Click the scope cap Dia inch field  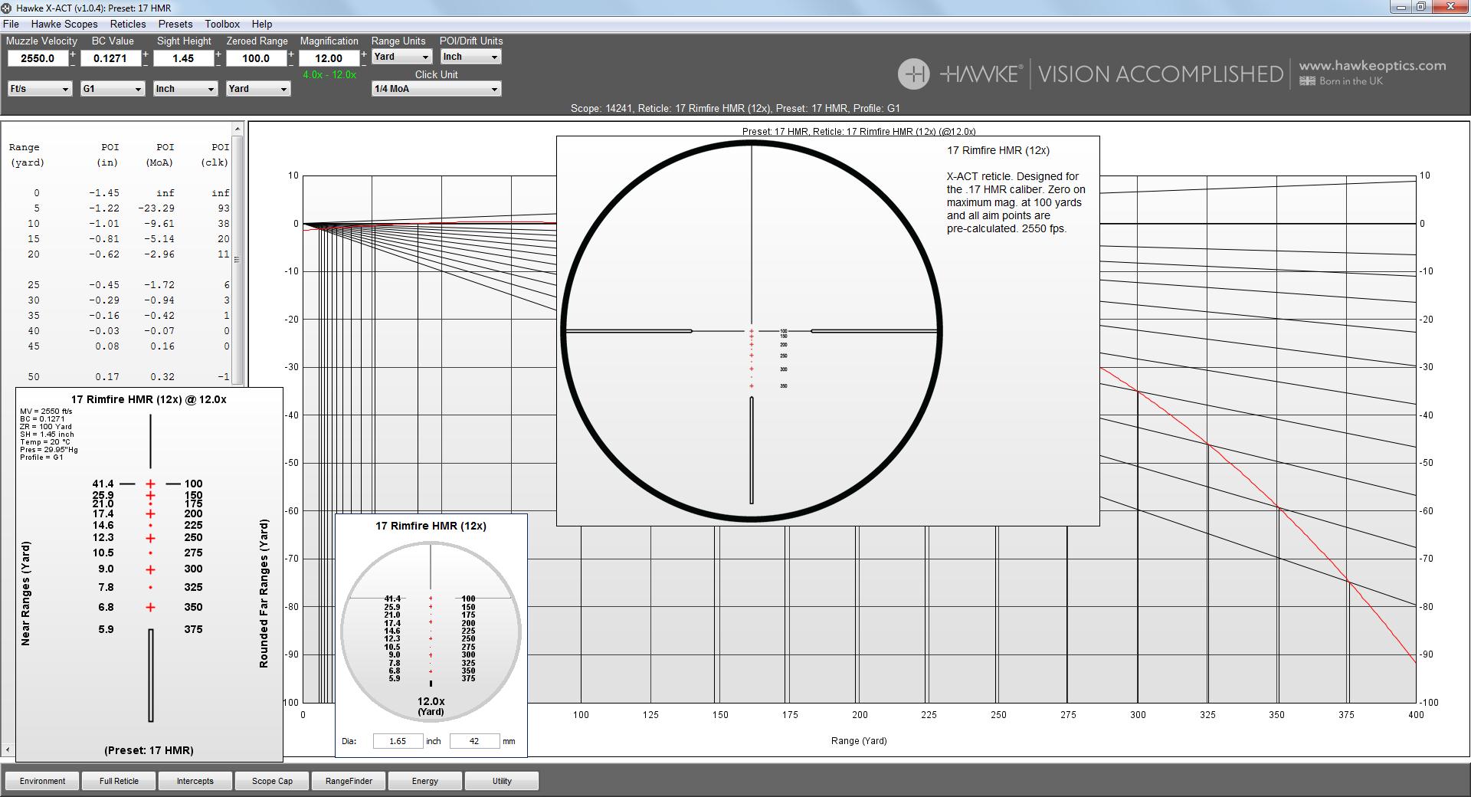(398, 741)
